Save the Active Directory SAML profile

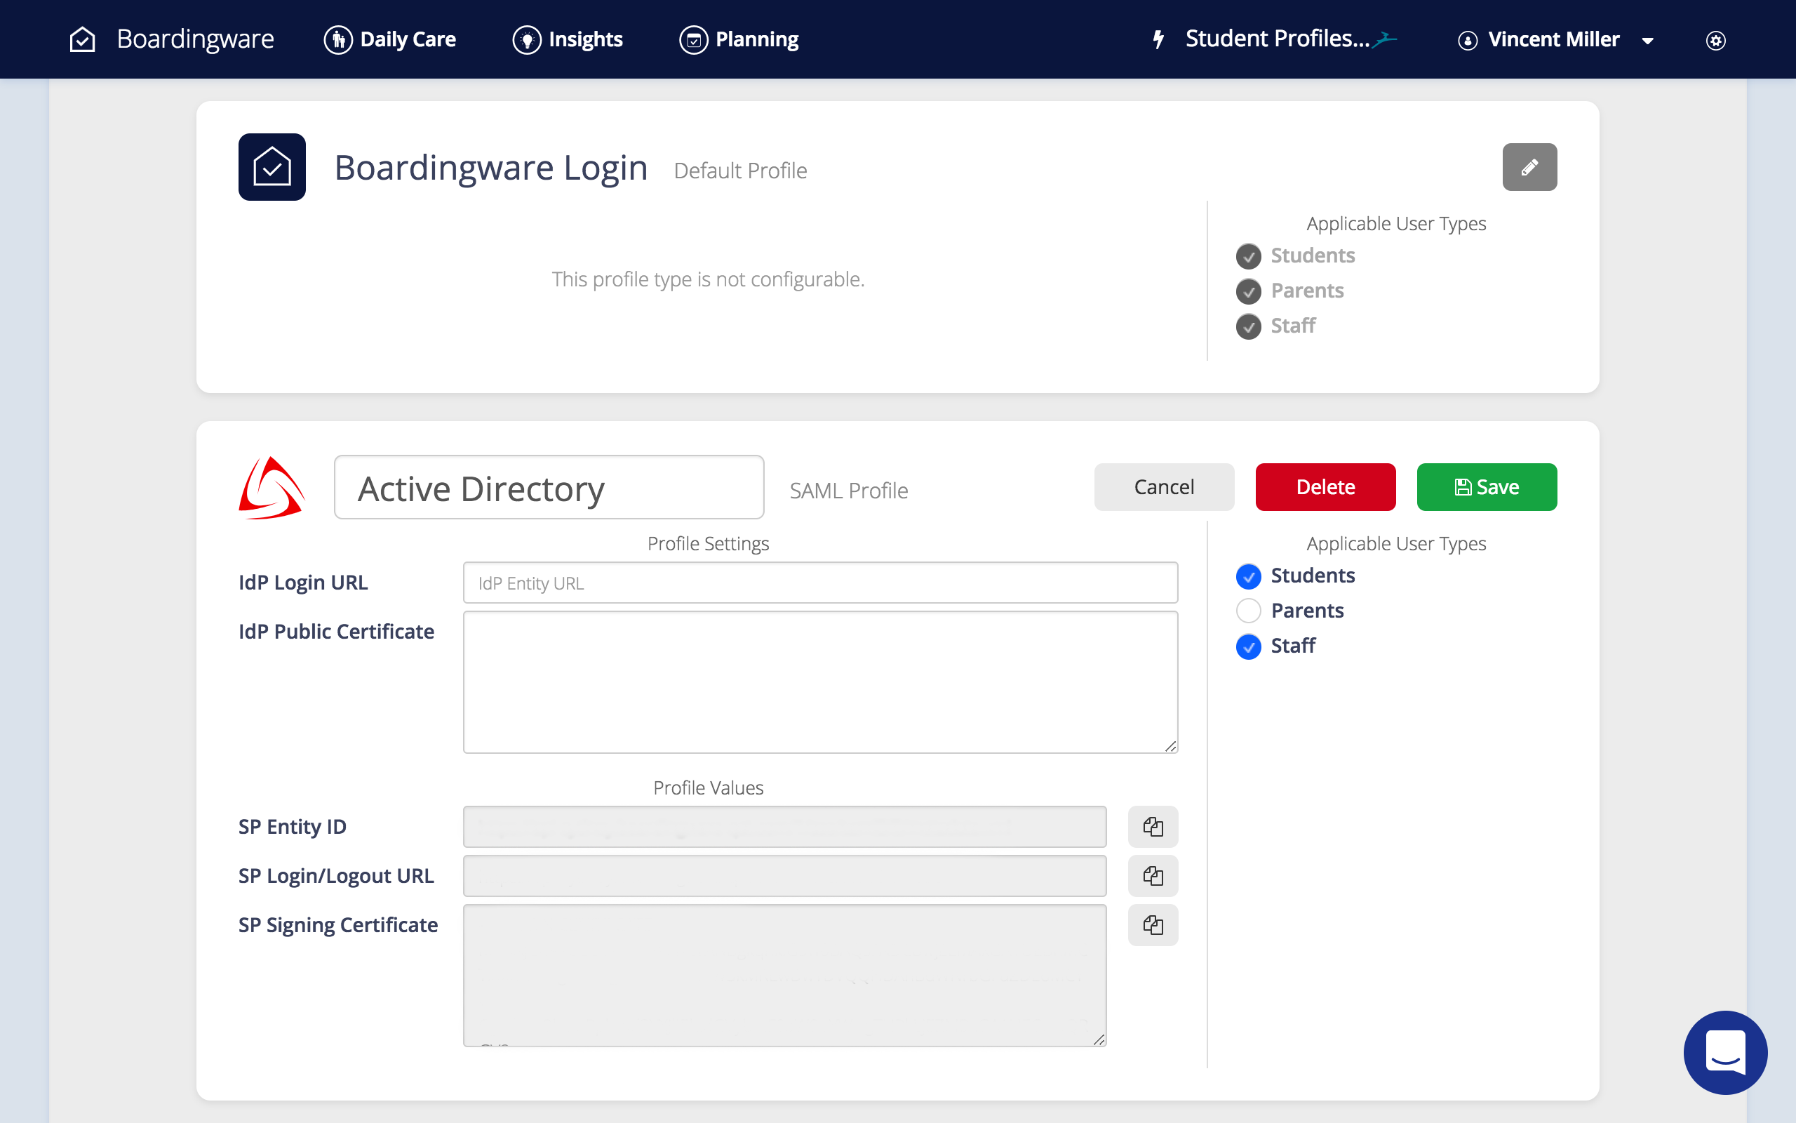(1487, 486)
